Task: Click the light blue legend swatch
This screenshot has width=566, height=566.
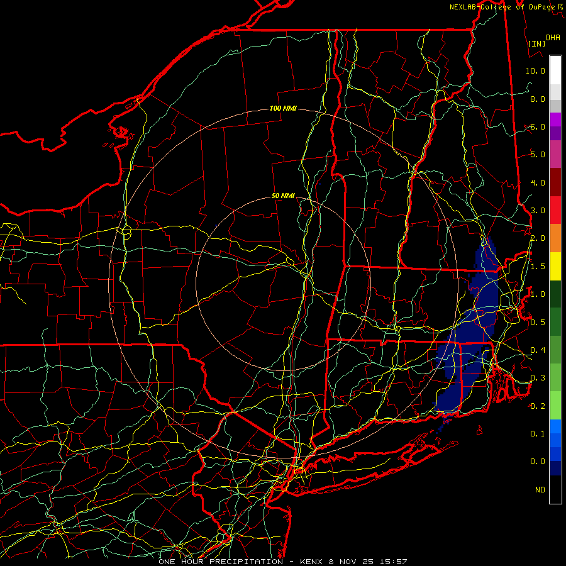Action: pyautogui.click(x=555, y=426)
